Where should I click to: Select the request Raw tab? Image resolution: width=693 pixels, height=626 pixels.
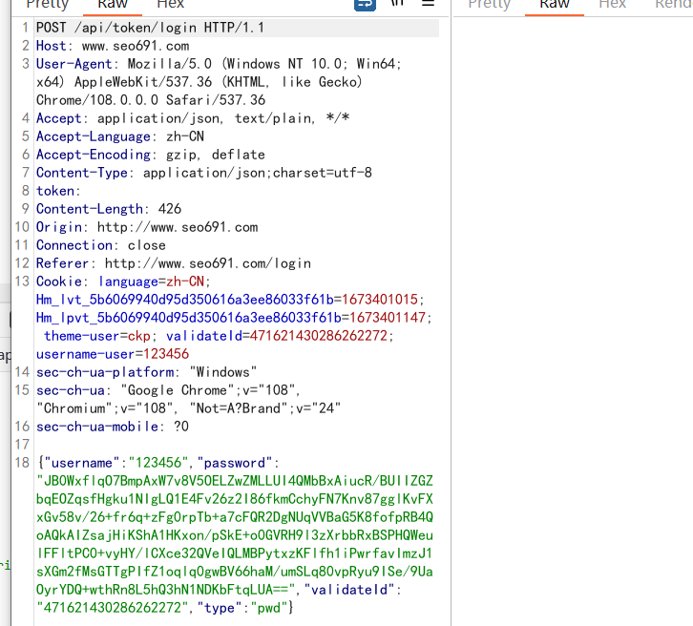[114, 5]
